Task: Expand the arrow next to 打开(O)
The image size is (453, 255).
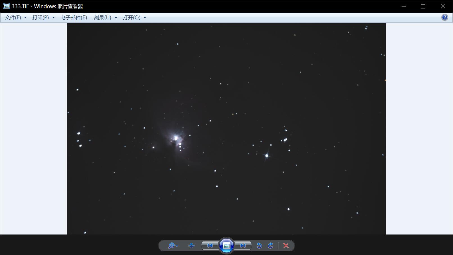Action: click(x=145, y=17)
